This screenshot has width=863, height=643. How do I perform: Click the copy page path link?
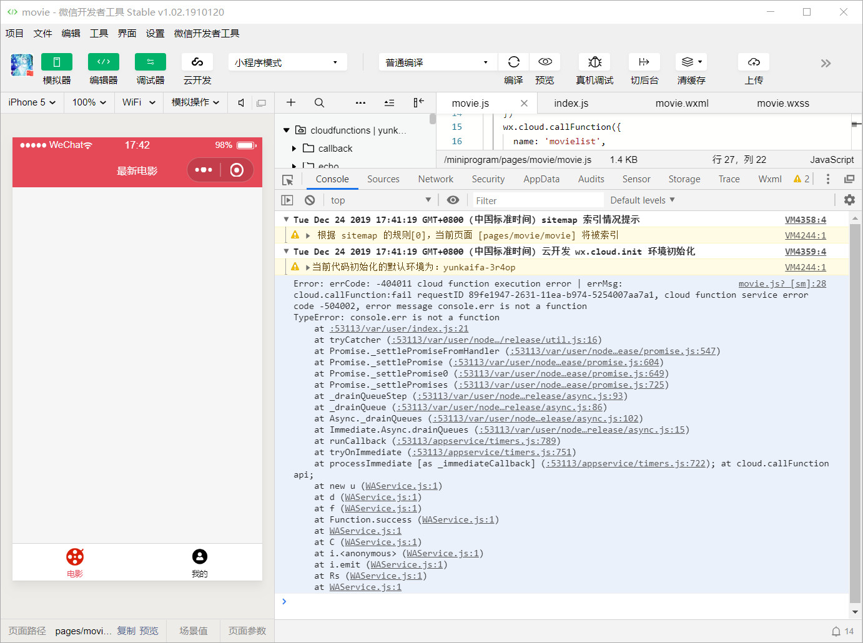click(126, 631)
